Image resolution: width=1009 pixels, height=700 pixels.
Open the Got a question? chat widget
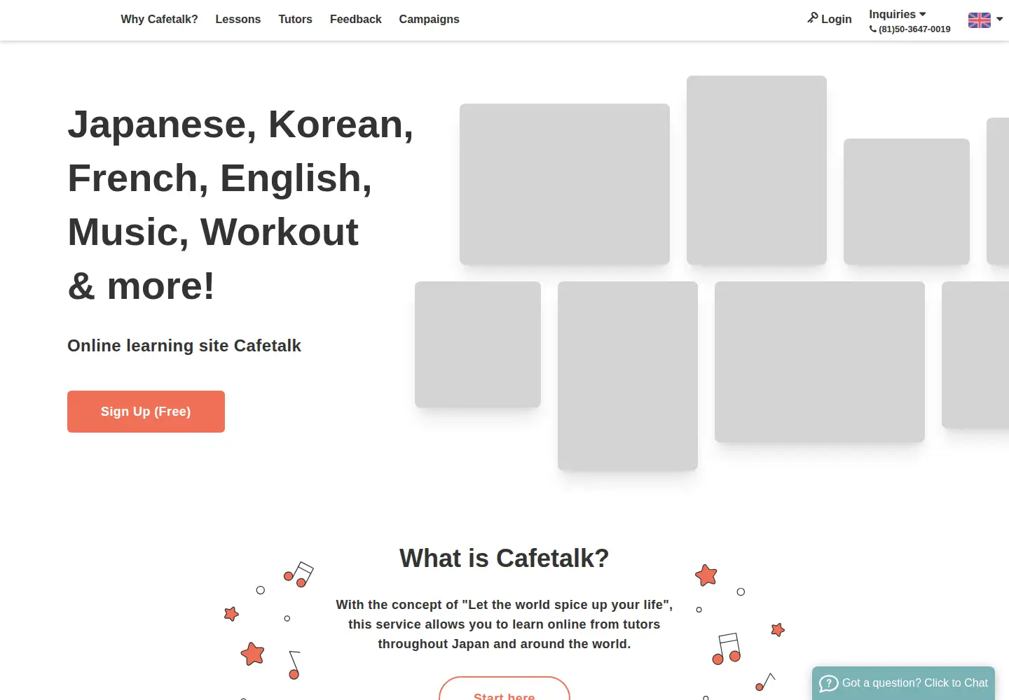[x=903, y=683]
